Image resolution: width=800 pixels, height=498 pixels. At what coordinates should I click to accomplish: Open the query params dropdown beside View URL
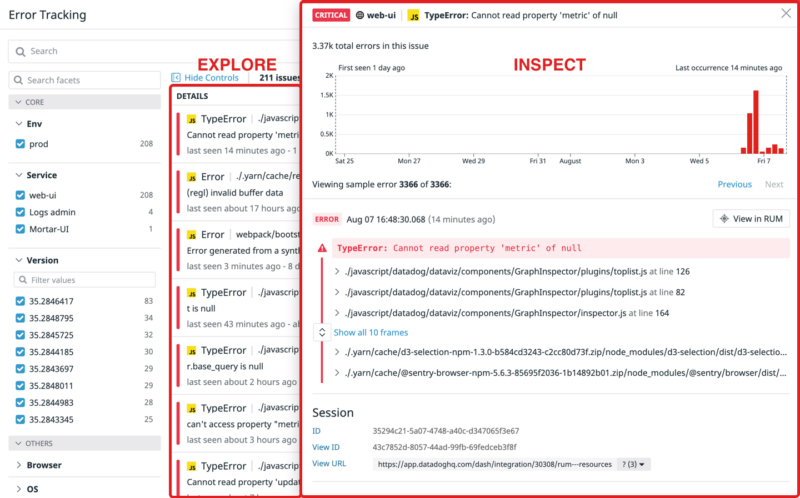tap(633, 464)
